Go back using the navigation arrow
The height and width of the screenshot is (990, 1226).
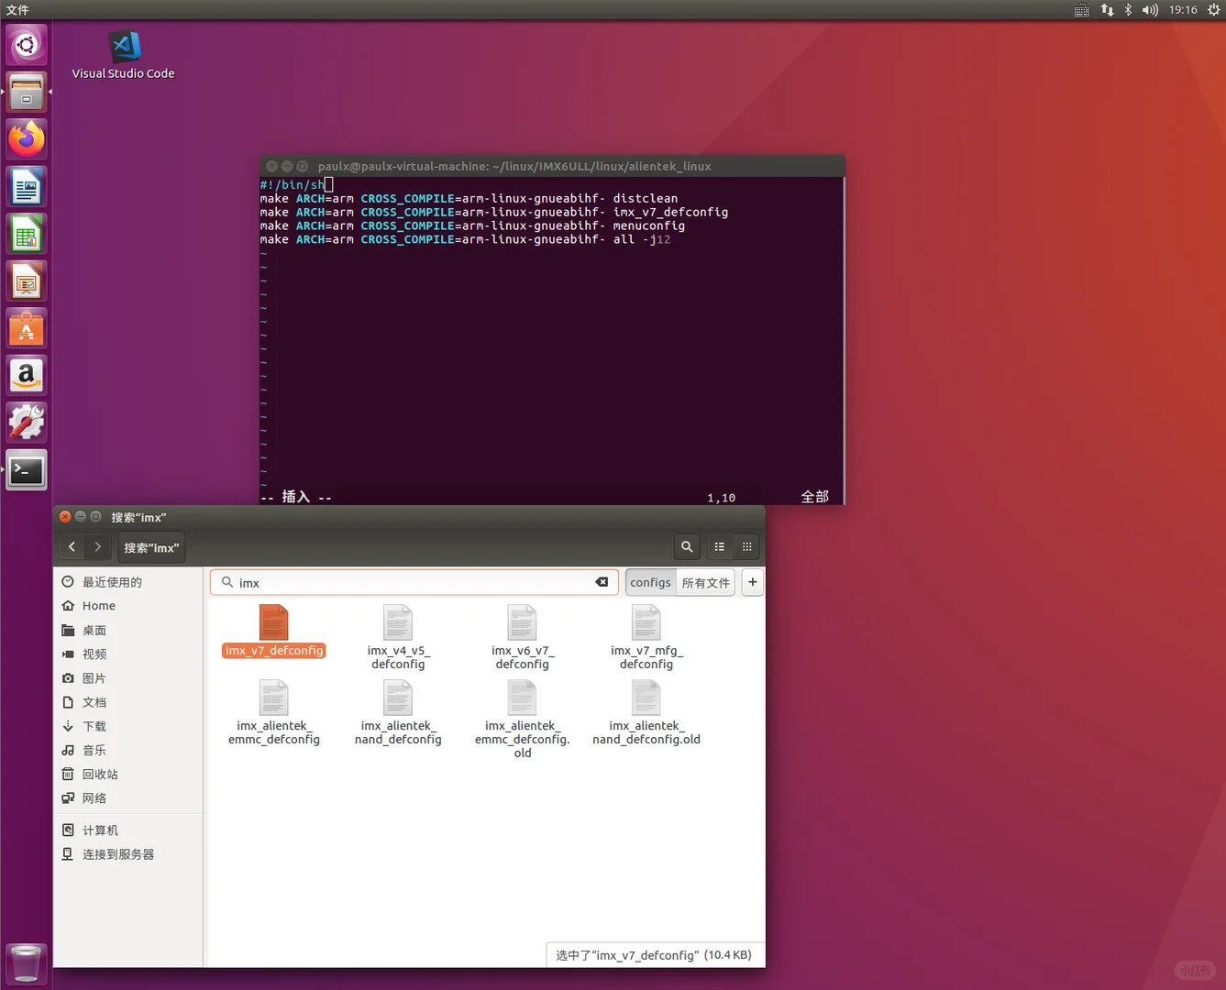point(72,546)
